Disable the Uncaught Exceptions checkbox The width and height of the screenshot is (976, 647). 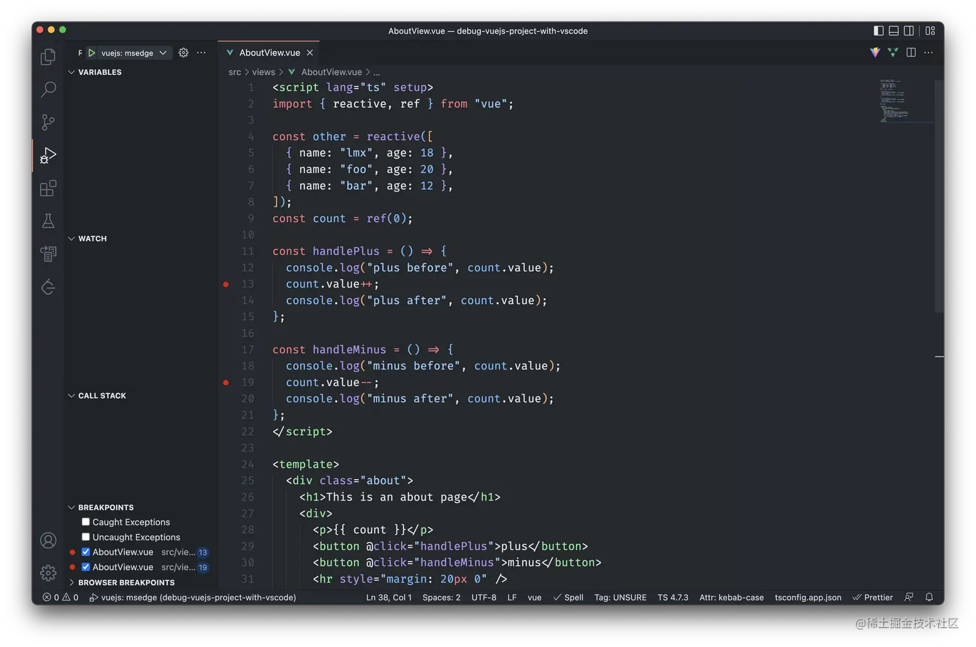[85, 537]
